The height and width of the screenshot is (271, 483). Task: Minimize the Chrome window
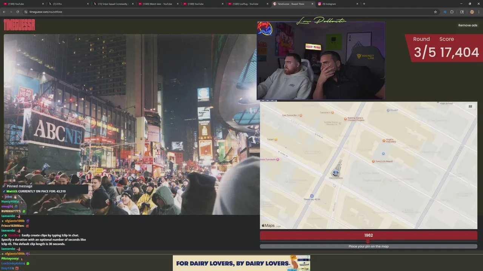pyautogui.click(x=461, y=4)
